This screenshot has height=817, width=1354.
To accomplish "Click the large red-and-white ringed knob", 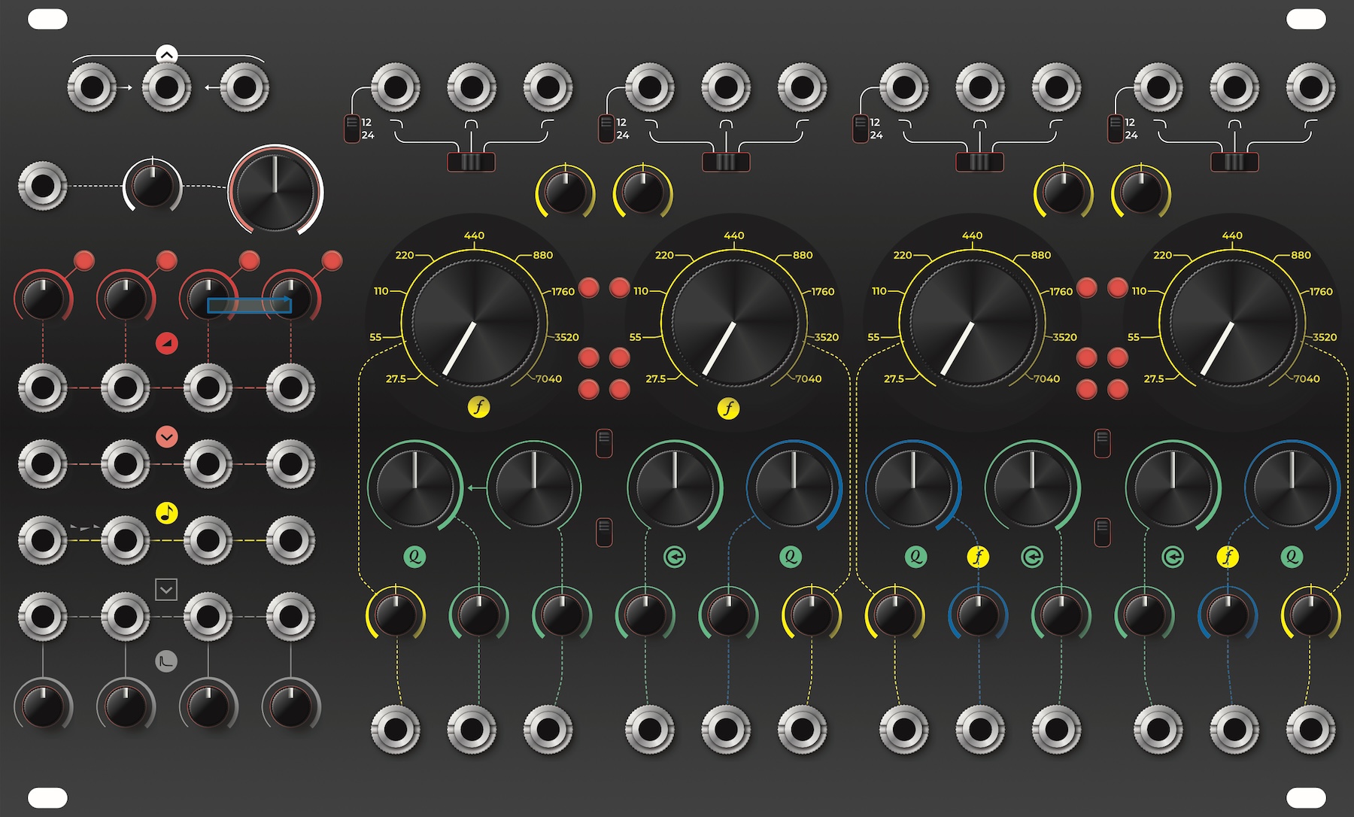I will (x=275, y=190).
